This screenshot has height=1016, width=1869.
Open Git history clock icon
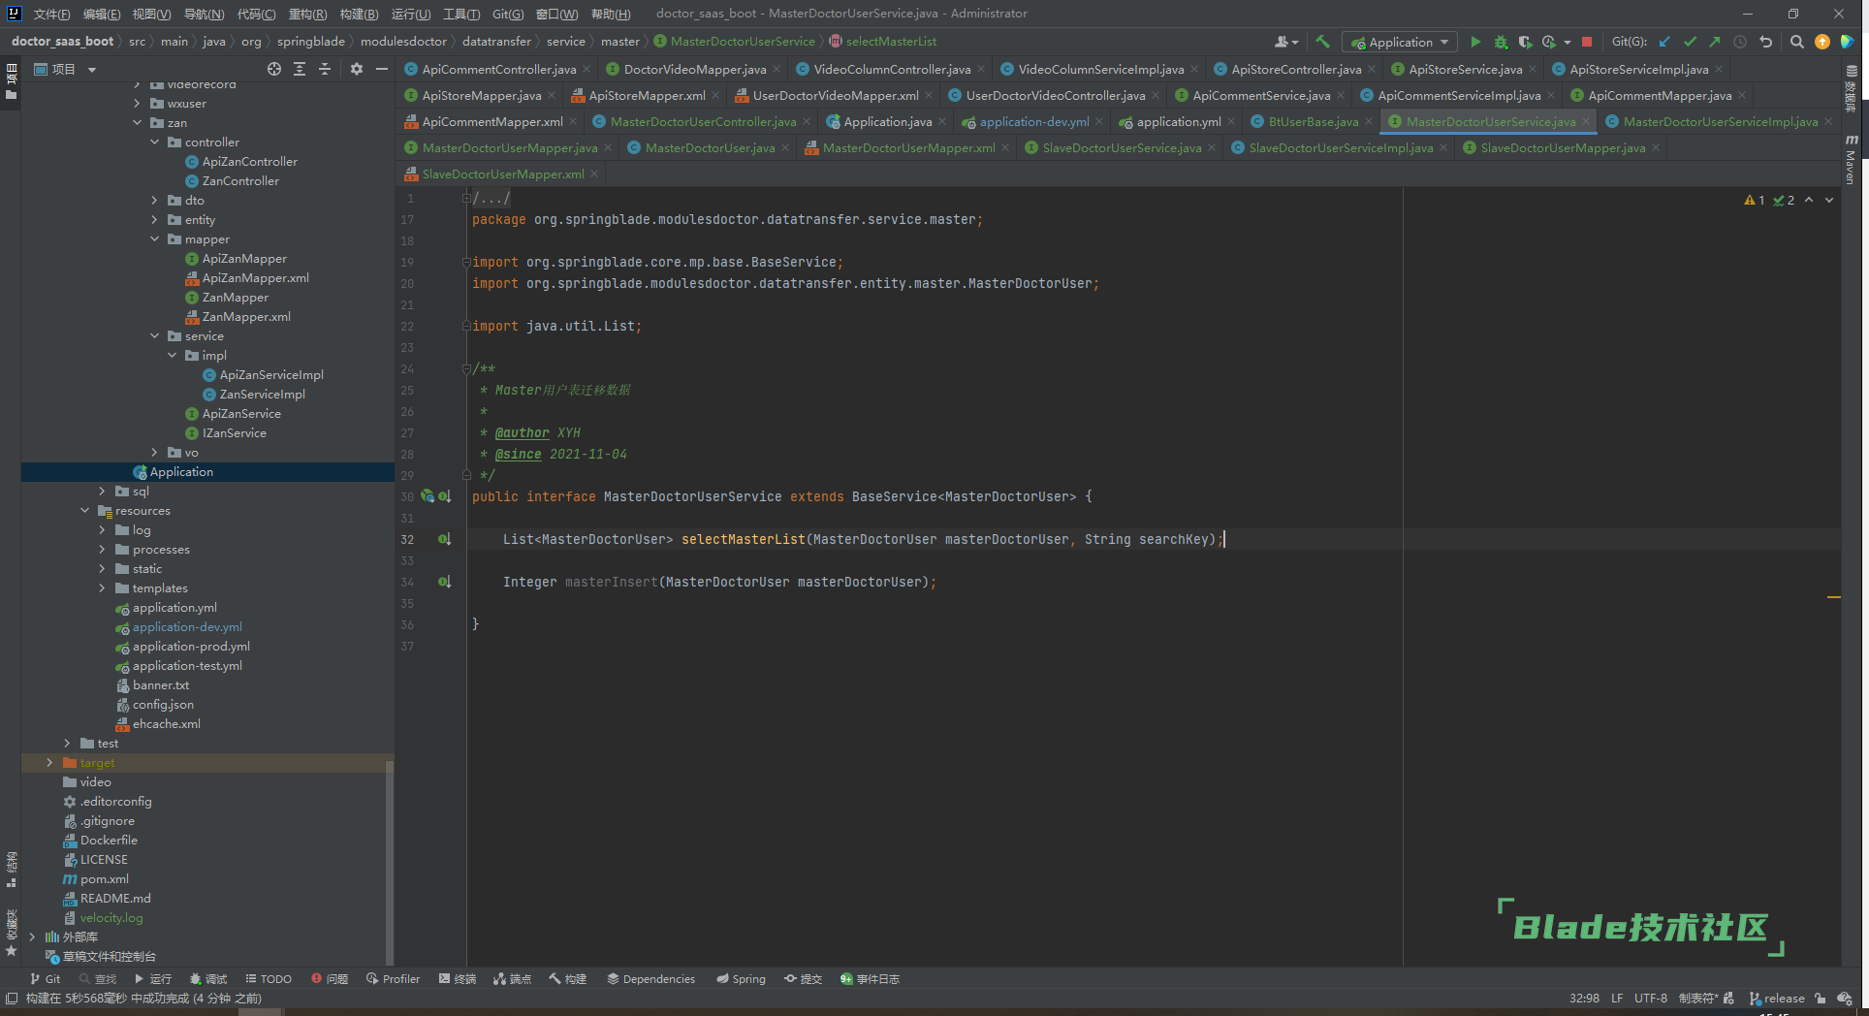[x=1740, y=42]
